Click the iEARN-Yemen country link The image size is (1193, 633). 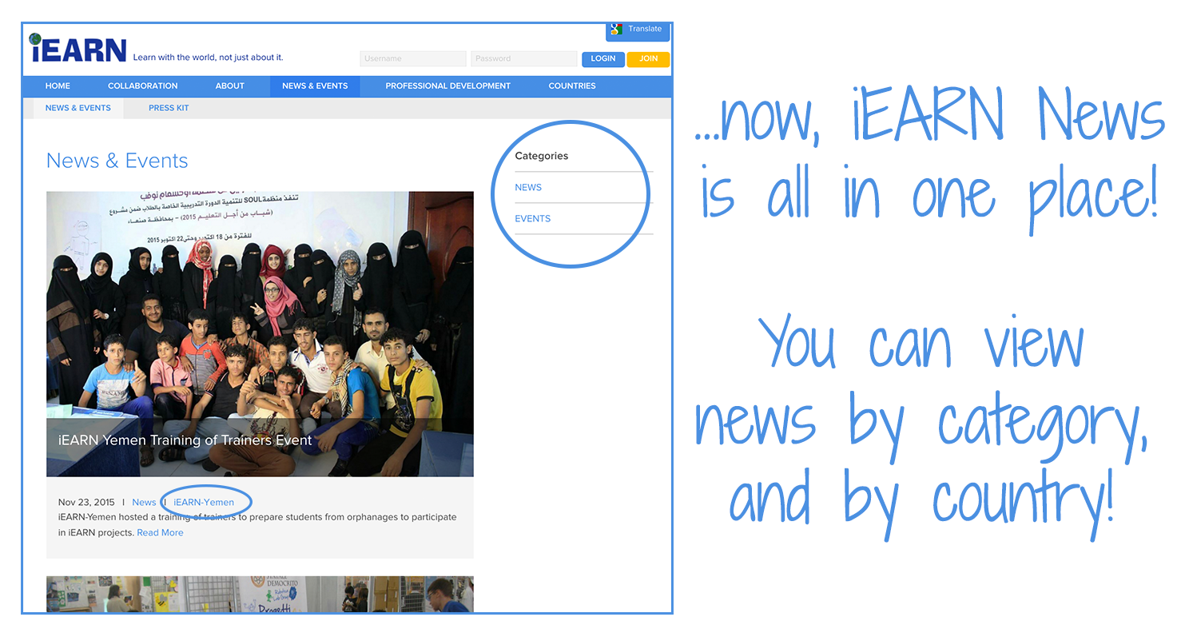pyautogui.click(x=204, y=502)
